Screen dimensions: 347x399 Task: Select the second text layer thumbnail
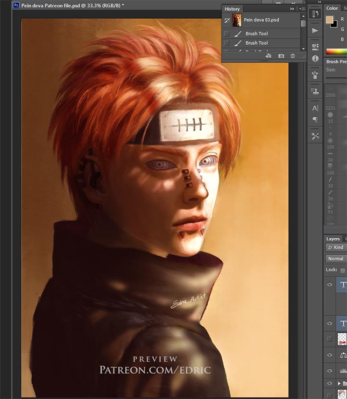pos(342,324)
